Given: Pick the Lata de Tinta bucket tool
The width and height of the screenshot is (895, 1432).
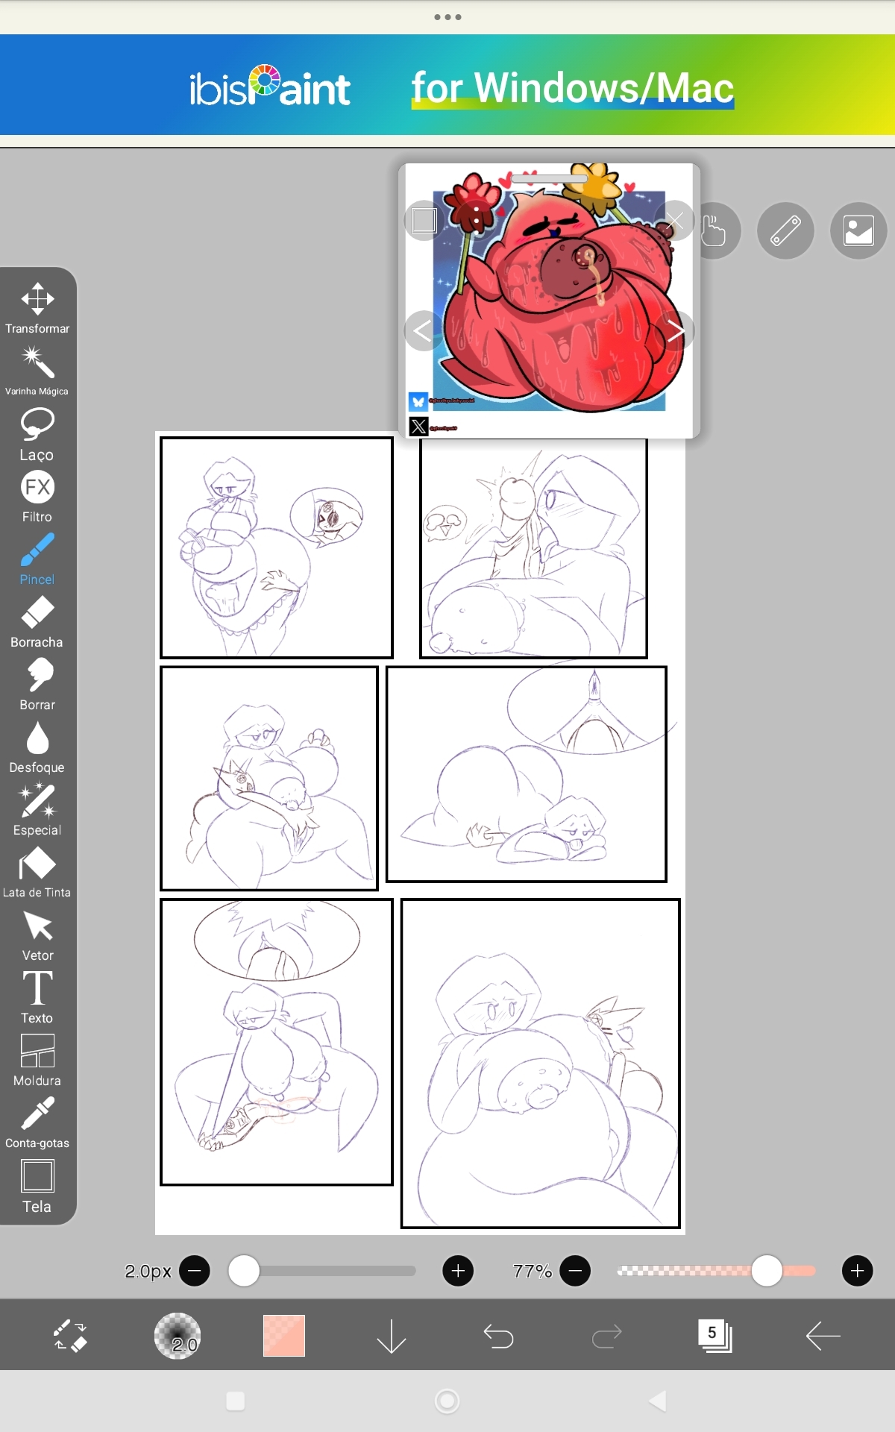Looking at the screenshot, I should tap(37, 873).
